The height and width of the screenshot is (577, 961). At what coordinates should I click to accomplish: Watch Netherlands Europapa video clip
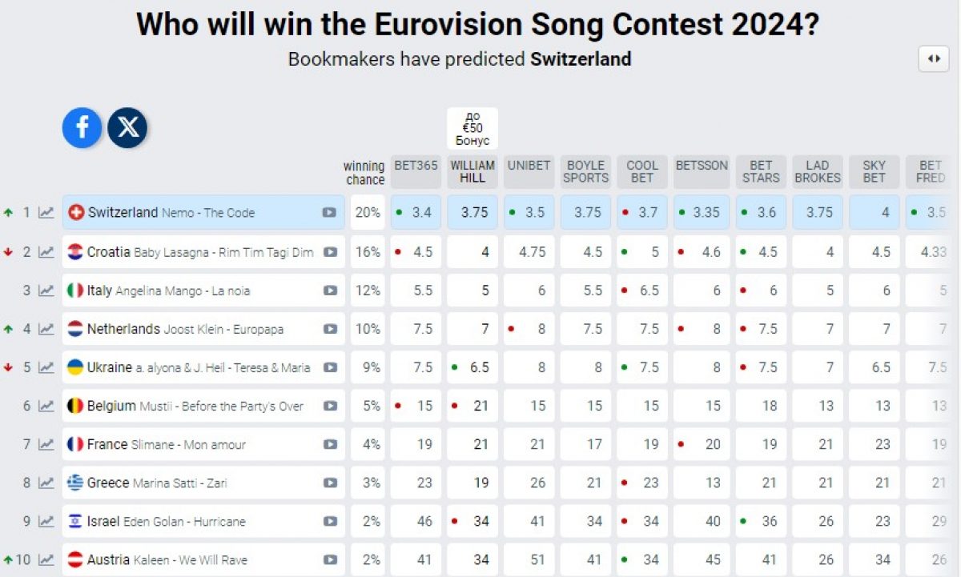[x=330, y=329]
